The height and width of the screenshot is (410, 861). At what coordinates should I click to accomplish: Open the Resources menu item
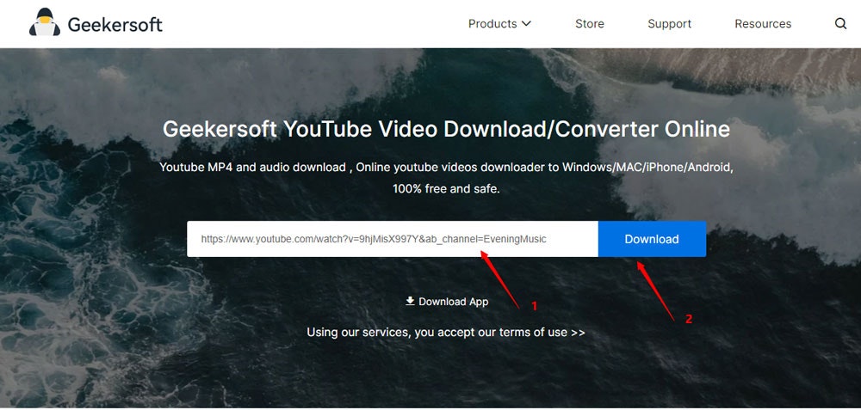coord(763,23)
